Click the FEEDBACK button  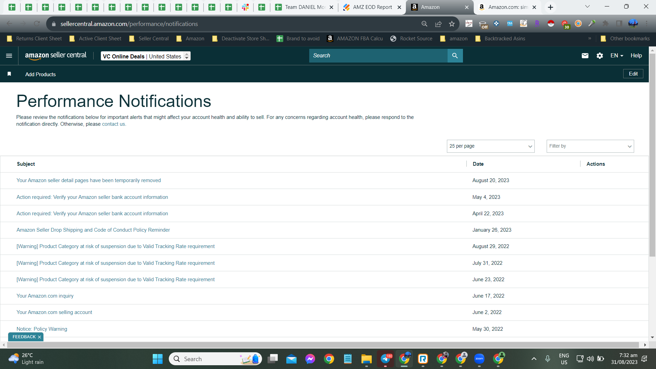point(24,337)
